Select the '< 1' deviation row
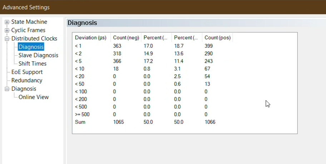Screen dimensions: 326x164 pyautogui.click(x=79, y=46)
